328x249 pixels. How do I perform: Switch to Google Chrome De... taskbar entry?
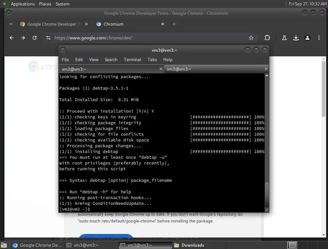[x=37, y=245]
